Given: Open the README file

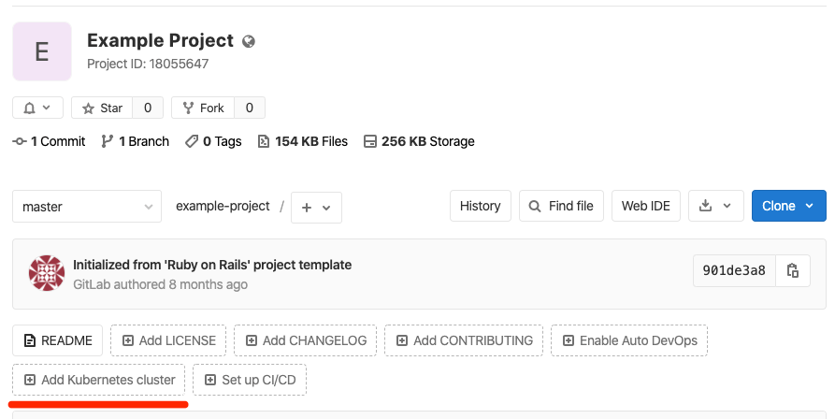Looking at the screenshot, I should click(x=58, y=340).
